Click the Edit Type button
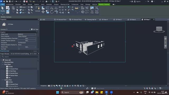Screen dimensions: 169x95 [x=35, y=29]
